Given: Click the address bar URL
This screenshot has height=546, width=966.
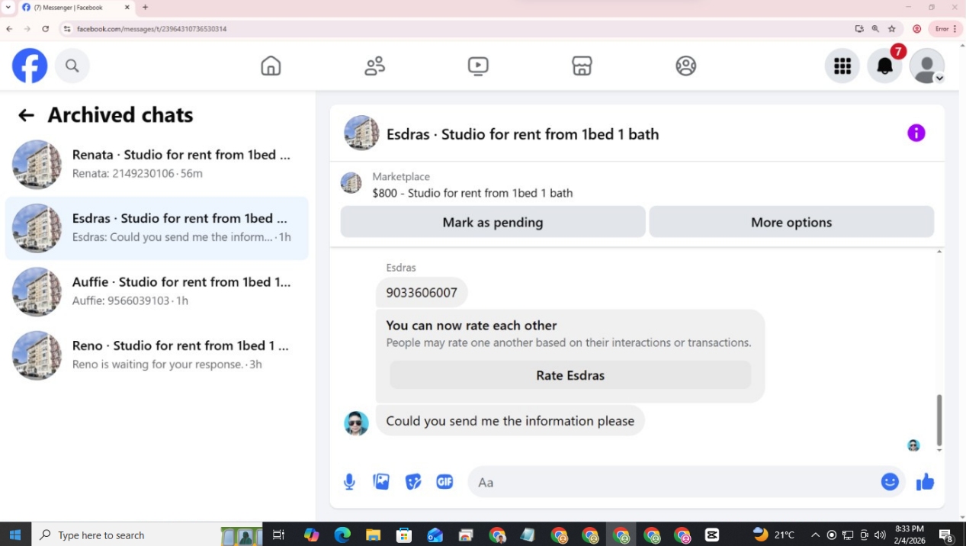Looking at the screenshot, I should [x=152, y=29].
